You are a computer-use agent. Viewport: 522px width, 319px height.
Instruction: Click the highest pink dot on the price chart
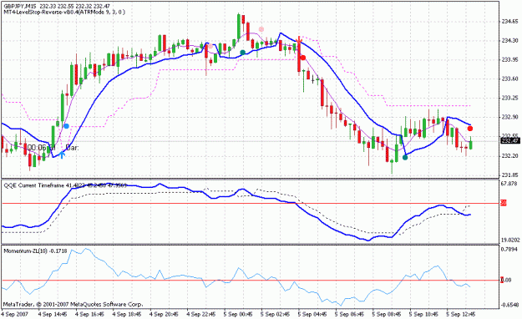click(x=261, y=29)
